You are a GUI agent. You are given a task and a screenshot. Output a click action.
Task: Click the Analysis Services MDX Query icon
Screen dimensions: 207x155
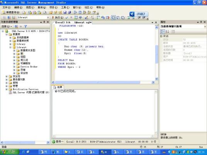coord(30,12)
